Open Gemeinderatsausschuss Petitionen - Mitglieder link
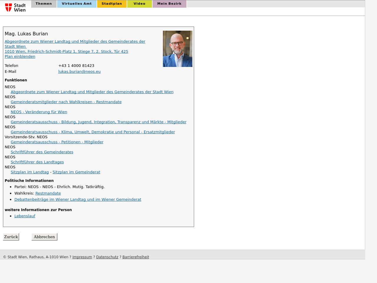 57,142
